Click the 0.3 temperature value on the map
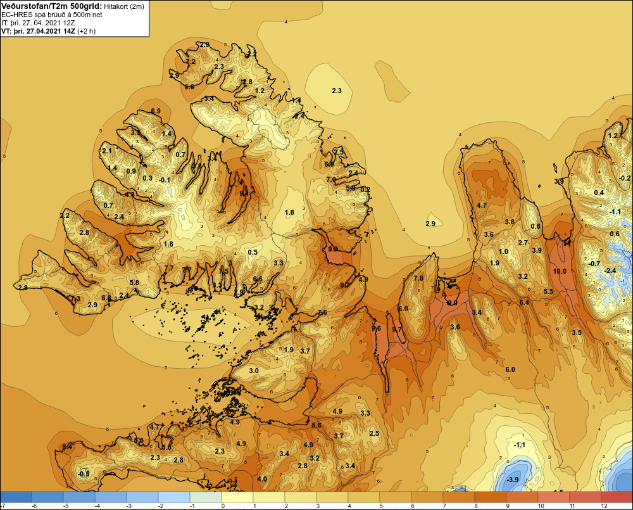This screenshot has height=510, width=633. pyautogui.click(x=147, y=178)
